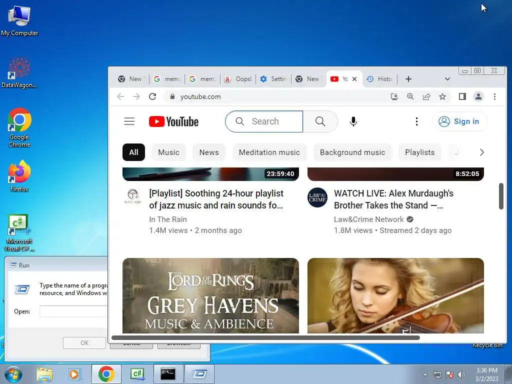Open the zoom magnifier icon in address bar
Image resolution: width=512 pixels, height=384 pixels.
tap(410, 96)
